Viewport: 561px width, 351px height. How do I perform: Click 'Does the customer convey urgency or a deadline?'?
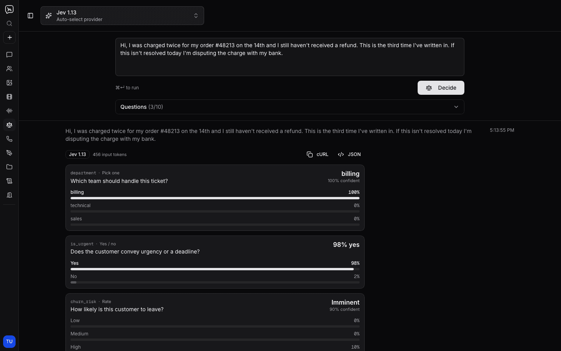tap(135, 252)
